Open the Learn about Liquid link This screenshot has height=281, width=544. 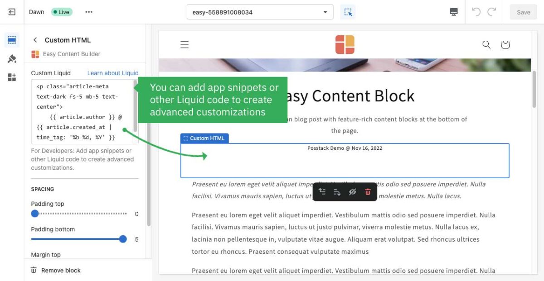[x=113, y=73]
